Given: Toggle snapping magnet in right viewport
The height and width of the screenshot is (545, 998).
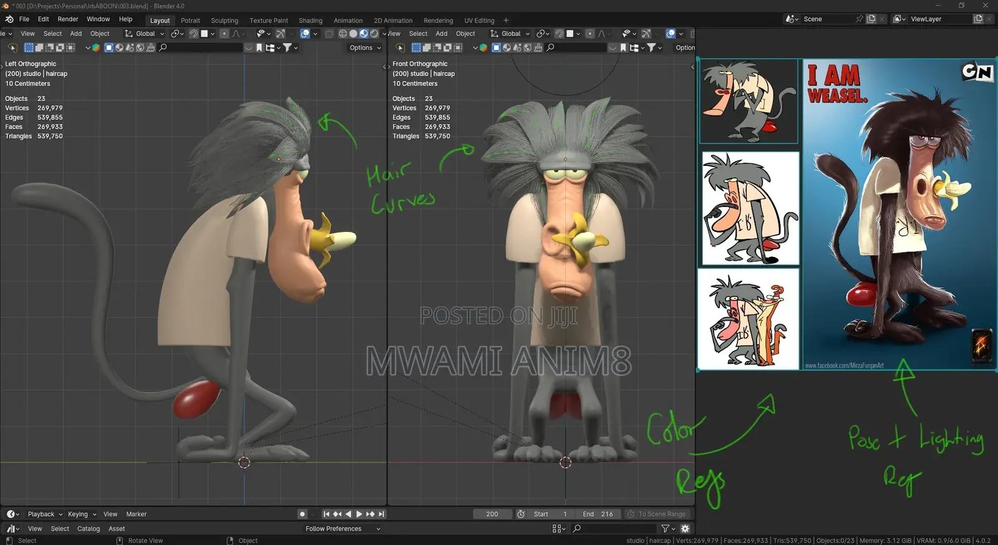Looking at the screenshot, I should point(560,34).
